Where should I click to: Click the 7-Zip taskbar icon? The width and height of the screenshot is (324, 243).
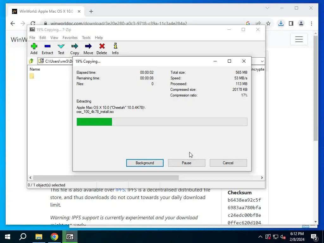(x=70, y=237)
